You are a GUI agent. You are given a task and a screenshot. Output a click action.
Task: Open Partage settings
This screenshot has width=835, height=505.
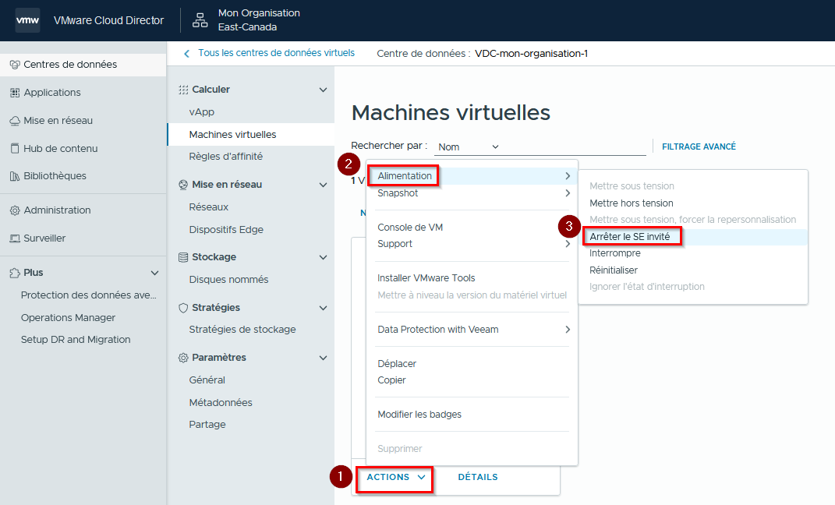207,425
